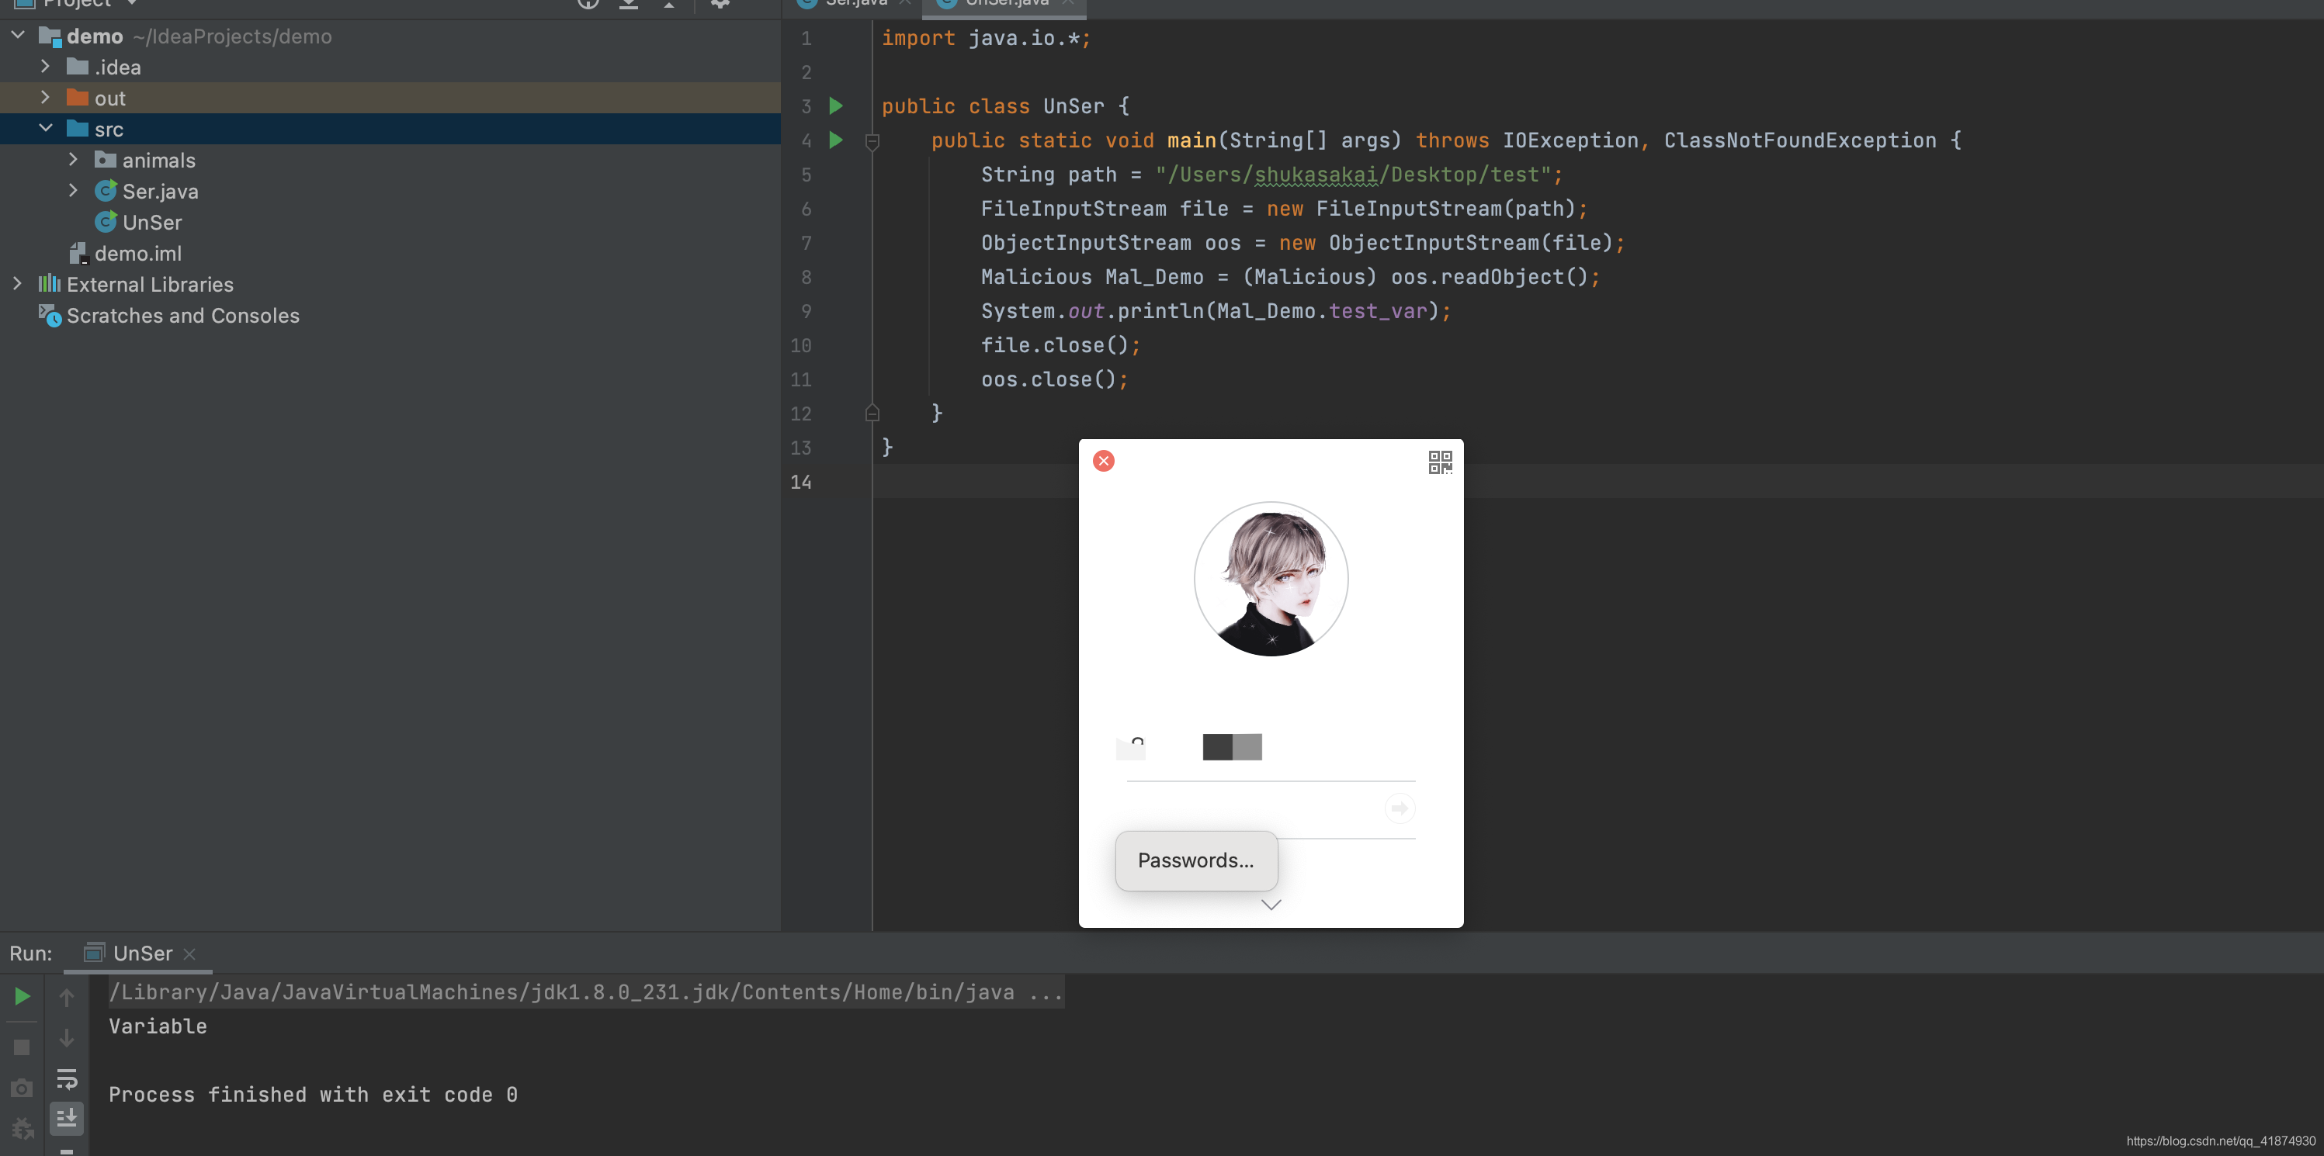This screenshot has width=2324, height=1156.
Task: Click the camera Dump Threads icon
Action: tap(23, 1089)
